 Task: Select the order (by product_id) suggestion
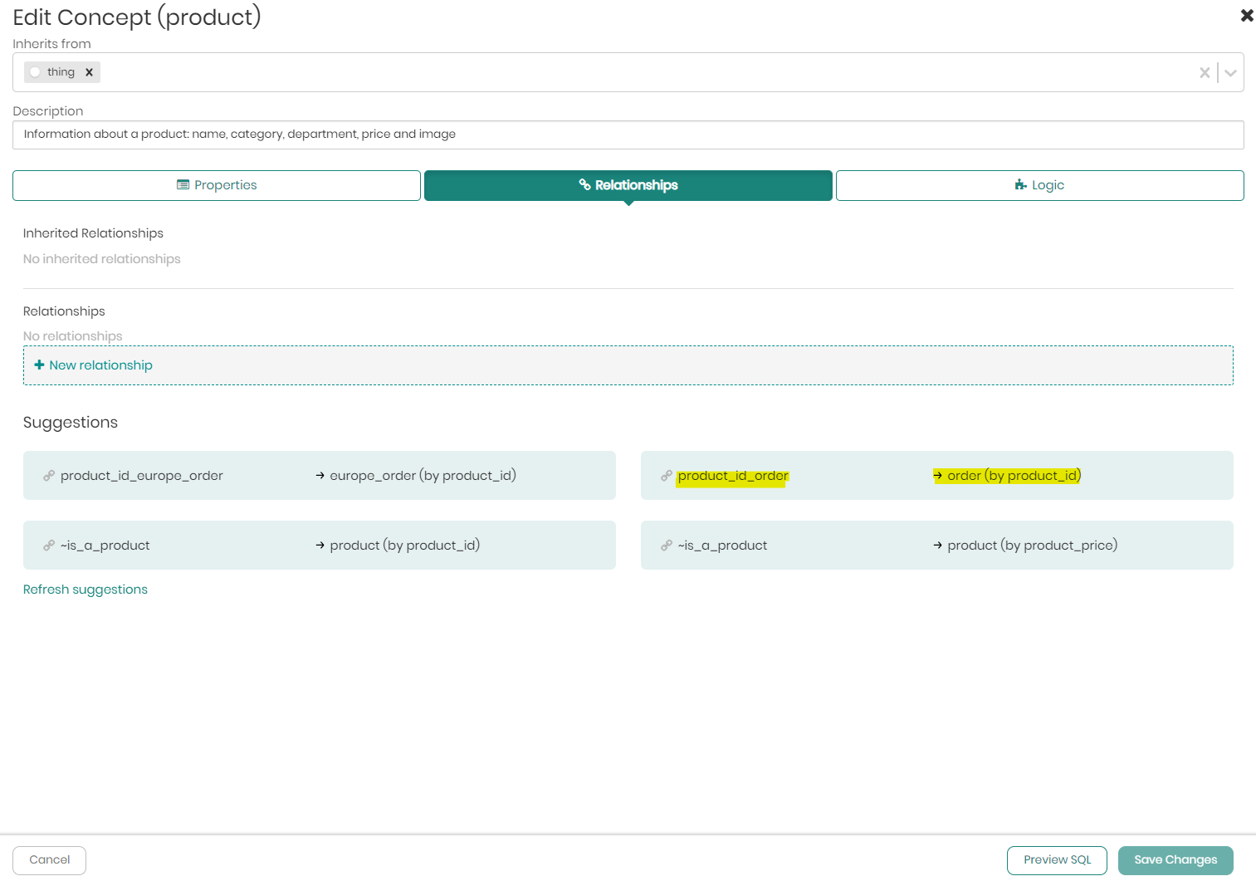click(1013, 476)
